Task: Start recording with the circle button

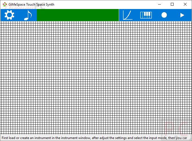Action: point(164,15)
